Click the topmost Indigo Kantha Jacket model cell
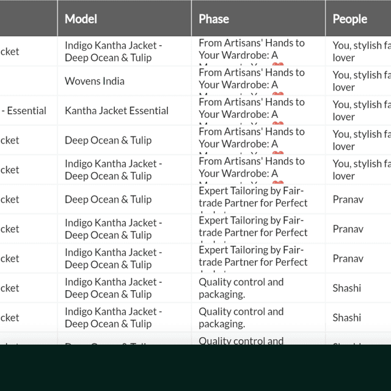Screen dimensions: 391x391 click(x=114, y=51)
